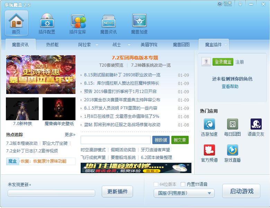Expand the 阿拉索 tab dropdown arrow
Image resolution: width=270 pixels, height=208 pixels.
click(97, 45)
